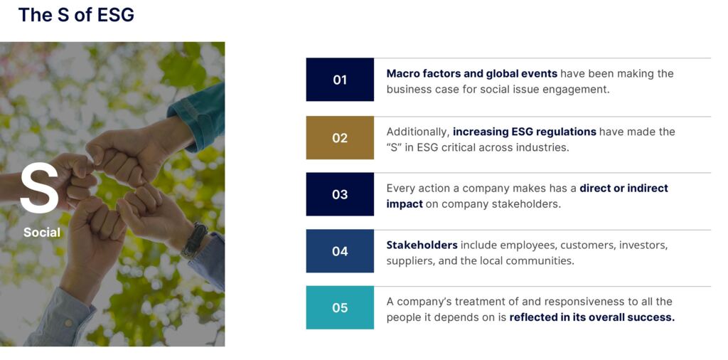Click the wristwatch in the photo

[194, 240]
